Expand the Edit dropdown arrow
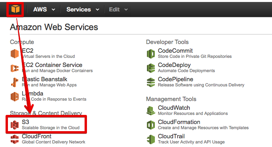Viewport: 272px width, 147px height. [x=126, y=10]
